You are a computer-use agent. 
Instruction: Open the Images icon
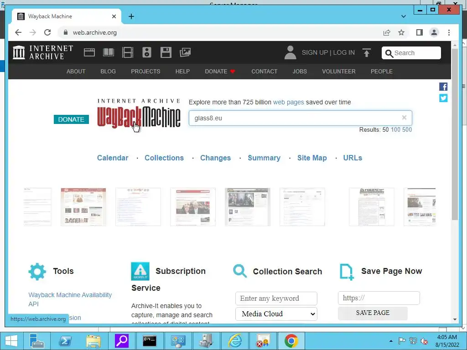click(185, 52)
